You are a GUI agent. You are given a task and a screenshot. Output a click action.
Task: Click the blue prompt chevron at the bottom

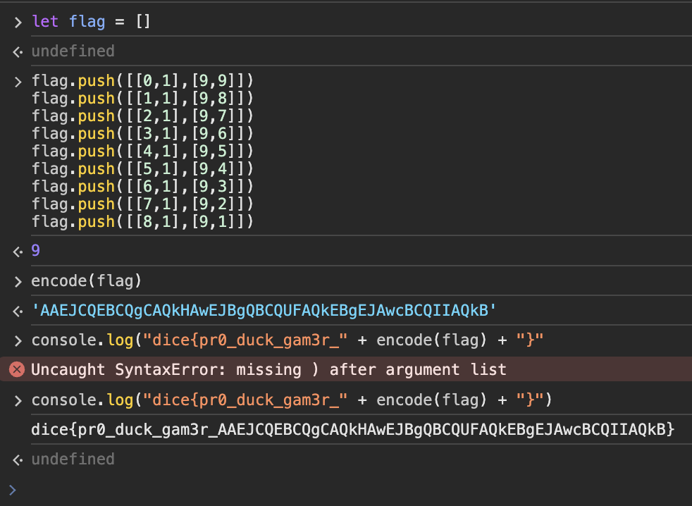tap(13, 490)
